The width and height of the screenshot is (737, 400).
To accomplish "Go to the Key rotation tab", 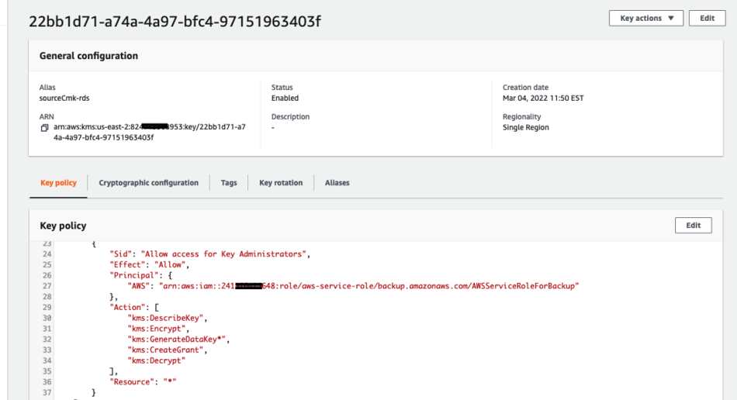I will (281, 183).
